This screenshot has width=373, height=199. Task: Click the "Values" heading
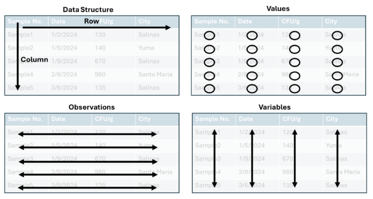pos(278,9)
